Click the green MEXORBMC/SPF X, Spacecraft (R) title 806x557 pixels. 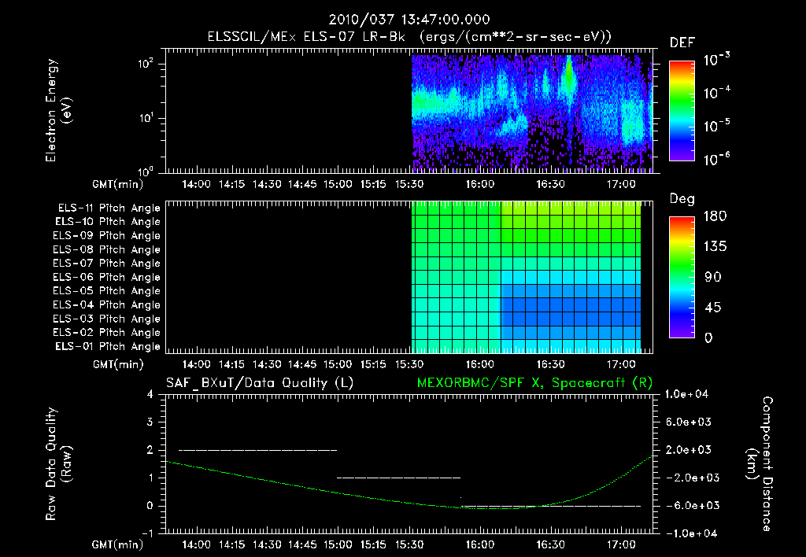coord(534,383)
